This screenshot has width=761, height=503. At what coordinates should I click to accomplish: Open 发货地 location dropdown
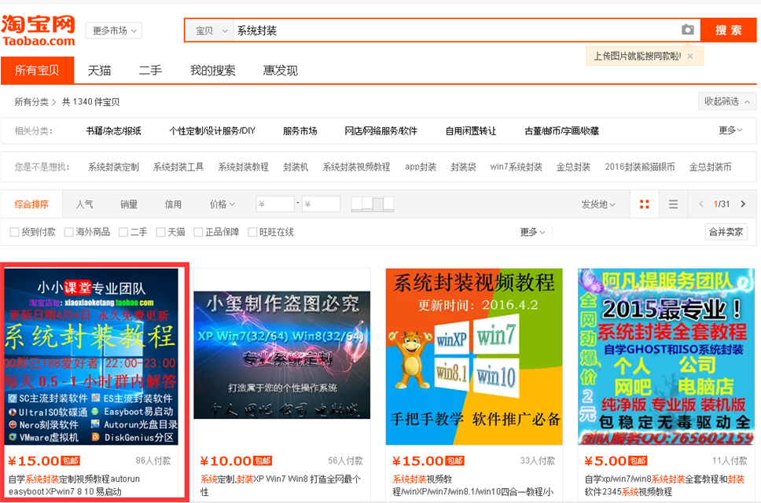598,204
